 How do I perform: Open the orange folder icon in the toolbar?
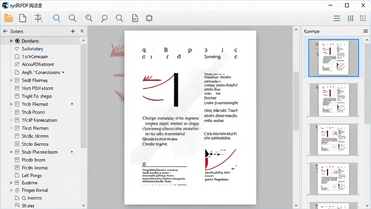click(9, 18)
